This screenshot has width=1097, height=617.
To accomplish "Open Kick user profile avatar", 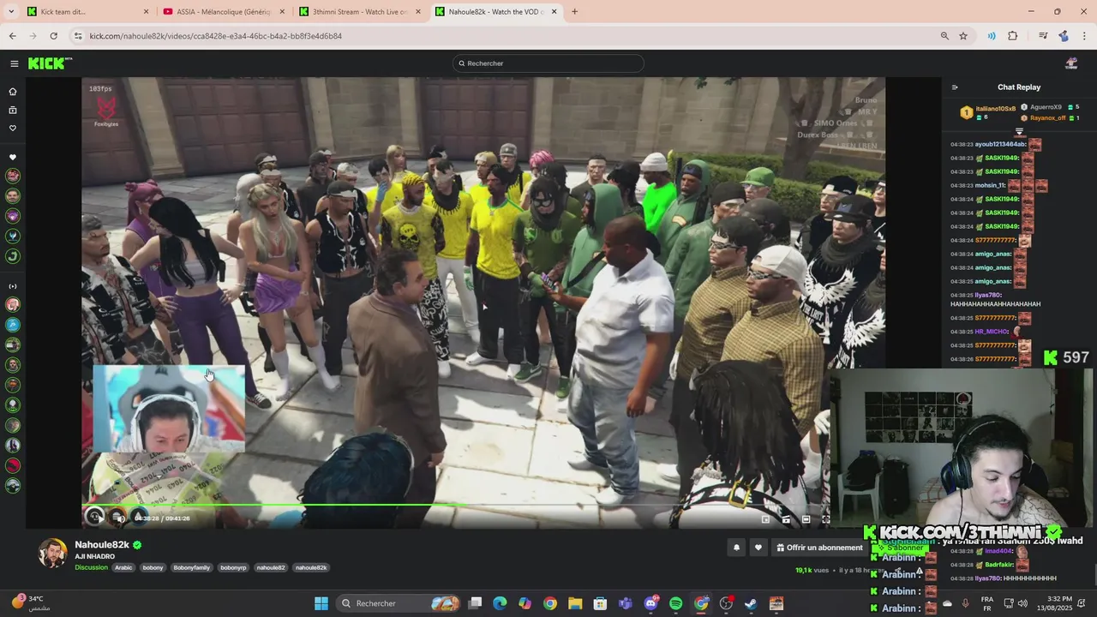I will (x=1071, y=63).
